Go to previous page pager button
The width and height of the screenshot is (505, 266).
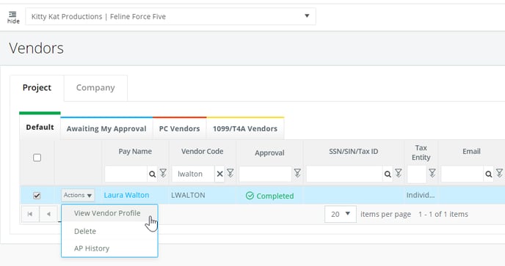click(48, 214)
